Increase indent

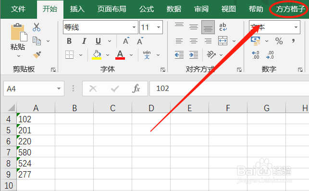pos(194,55)
